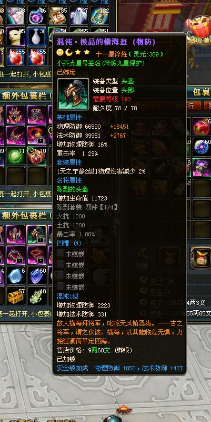The image size is (211, 422).
Task: Click the purple potion with count 46
Action: (36, 15)
